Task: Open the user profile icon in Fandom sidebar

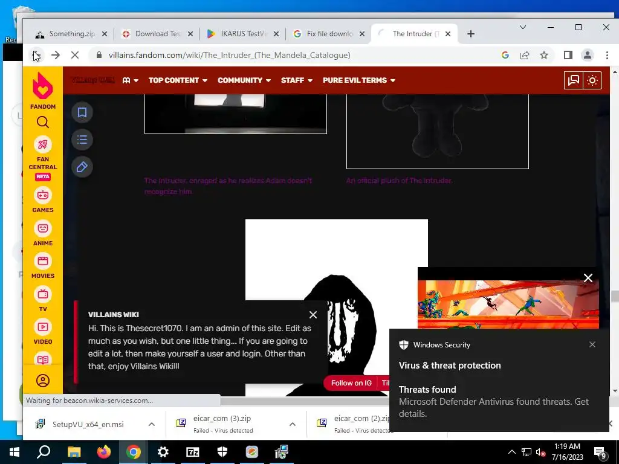Action: [x=43, y=381]
